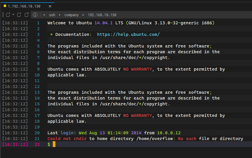Select the 1.192.168.18.130 session tab
This screenshot has width=252, height=158.
[24, 6]
